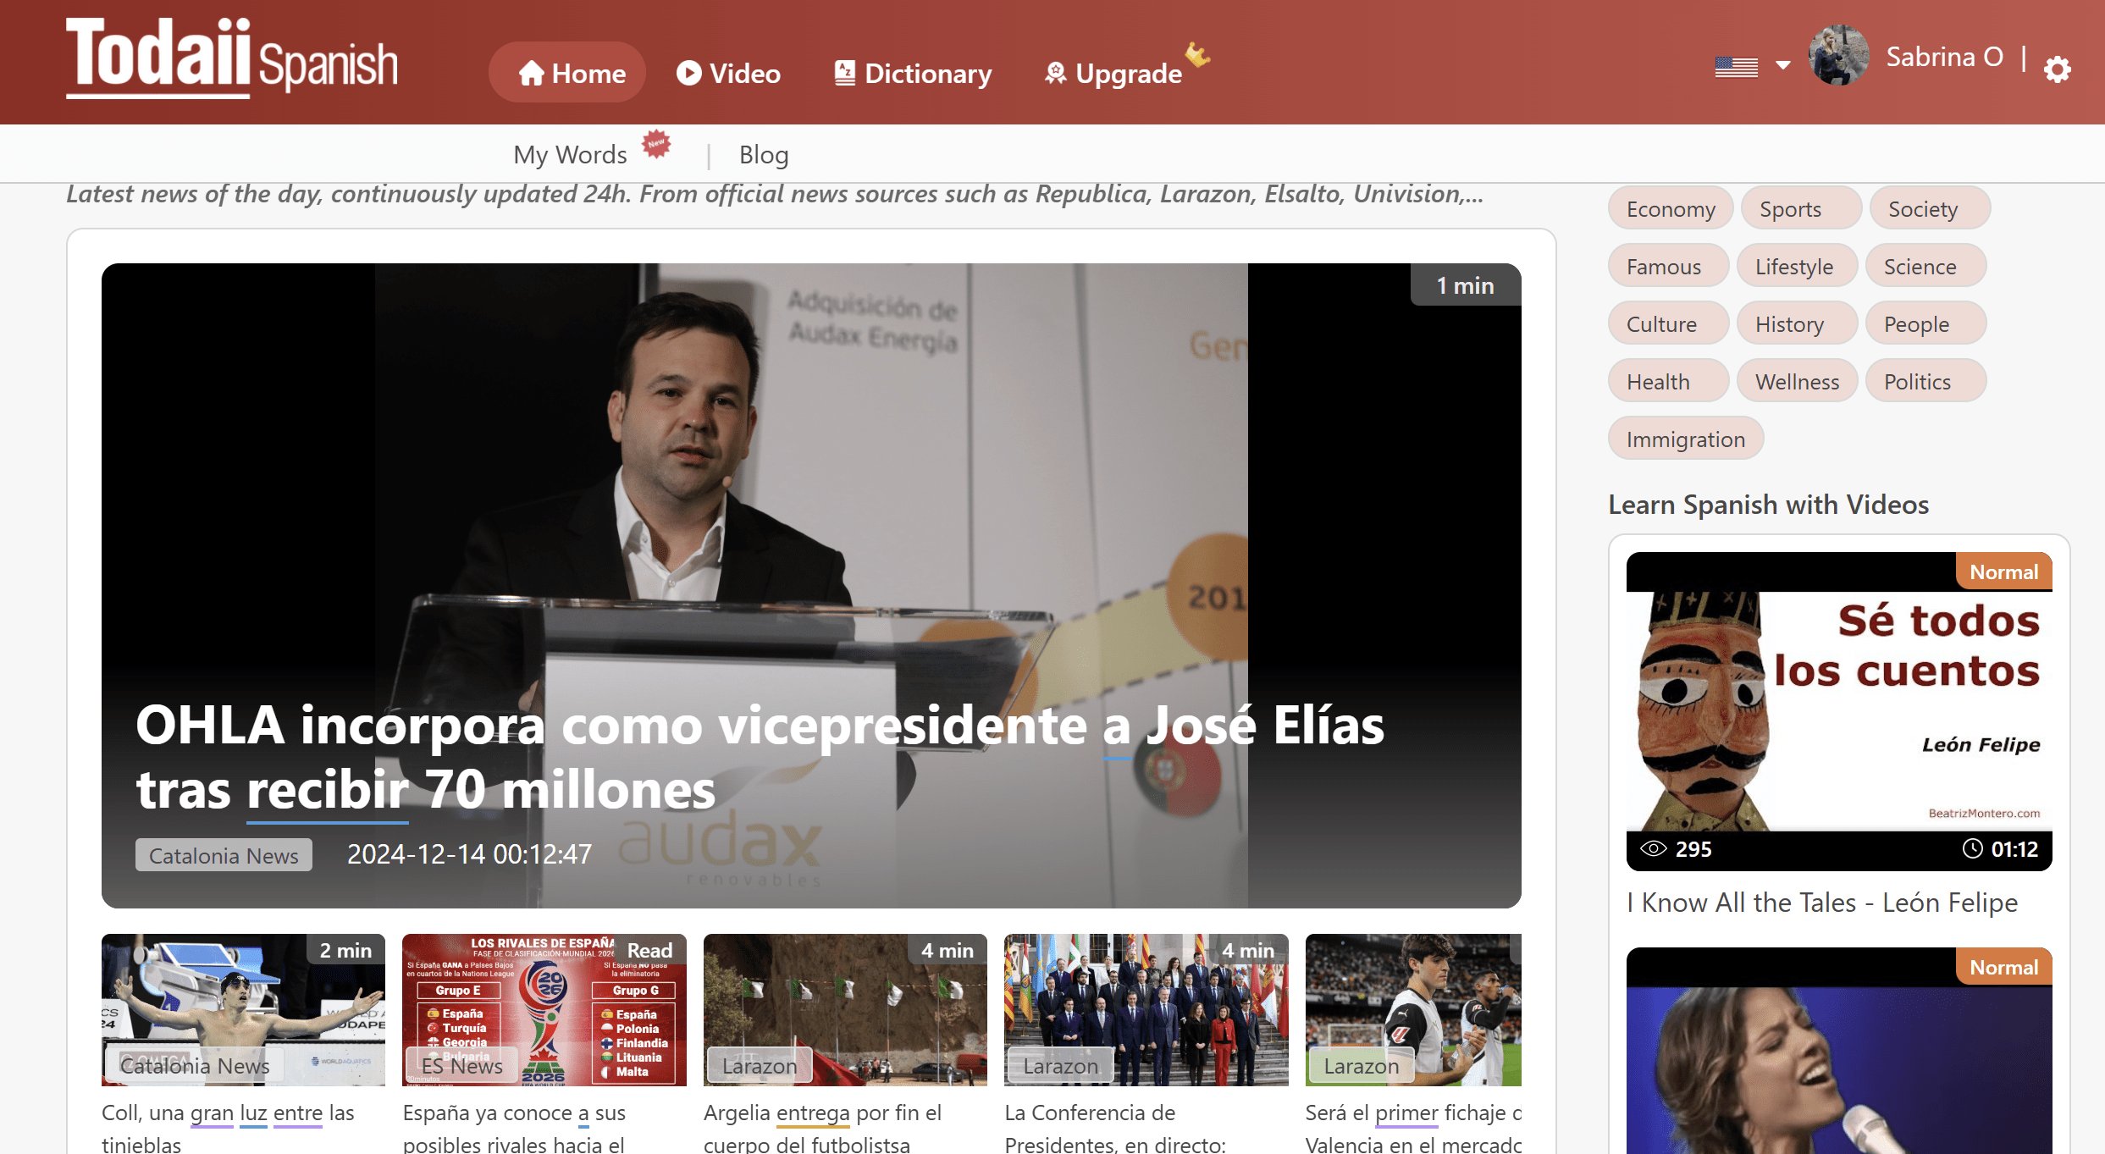Viewport: 2105px width, 1154px height.
Task: Open the Blog link
Action: (x=764, y=154)
